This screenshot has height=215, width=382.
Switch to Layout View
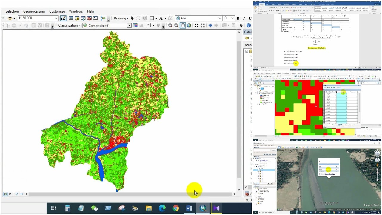click(x=10, y=194)
